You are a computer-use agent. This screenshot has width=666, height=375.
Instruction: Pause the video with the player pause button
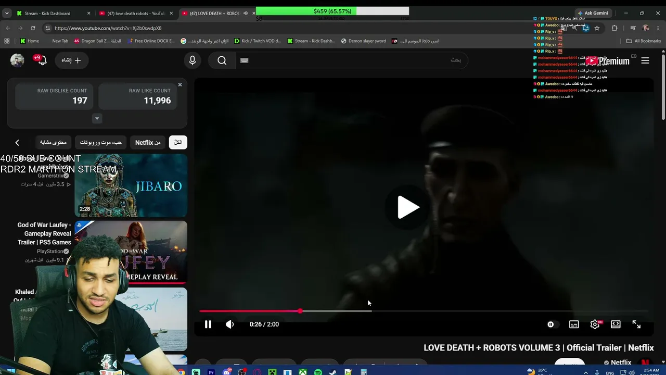(x=208, y=324)
